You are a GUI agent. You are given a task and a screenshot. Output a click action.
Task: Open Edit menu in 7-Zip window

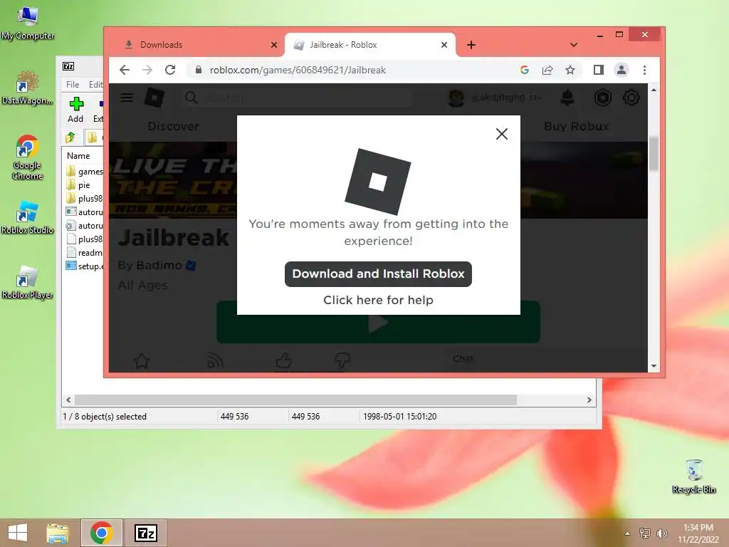pos(95,85)
